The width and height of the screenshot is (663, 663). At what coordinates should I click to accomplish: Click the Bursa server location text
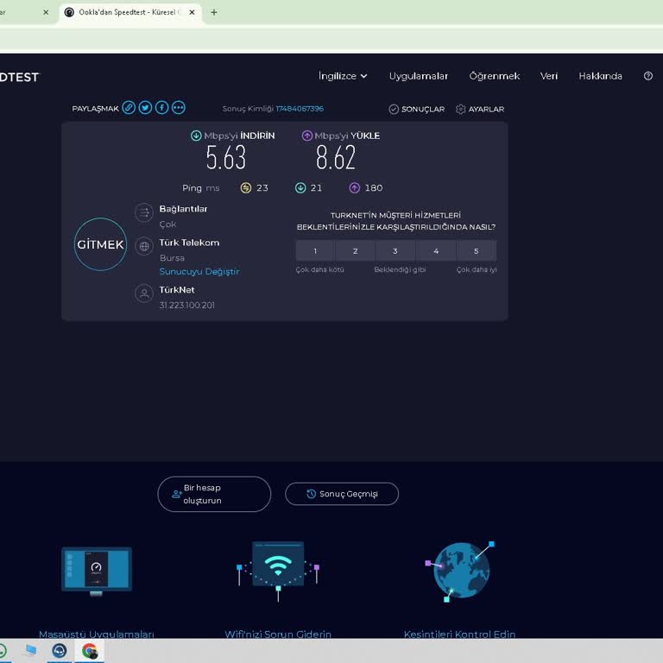pos(172,258)
